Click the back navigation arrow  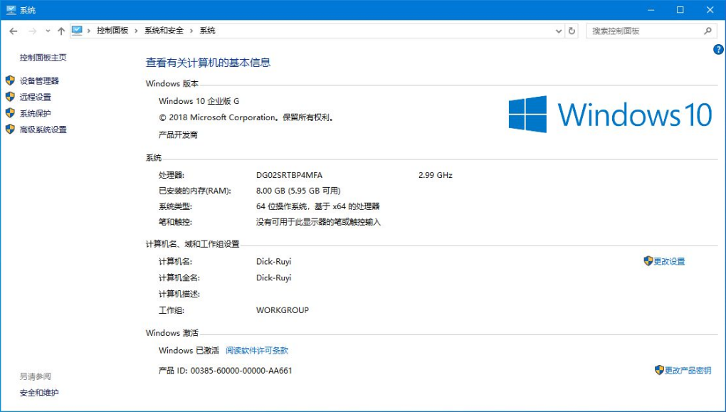coord(13,31)
